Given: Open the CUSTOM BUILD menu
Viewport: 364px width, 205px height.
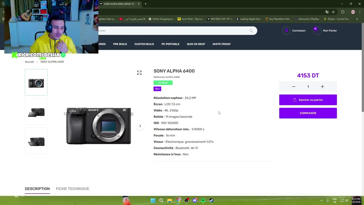Looking at the screenshot, I should click(x=144, y=44).
